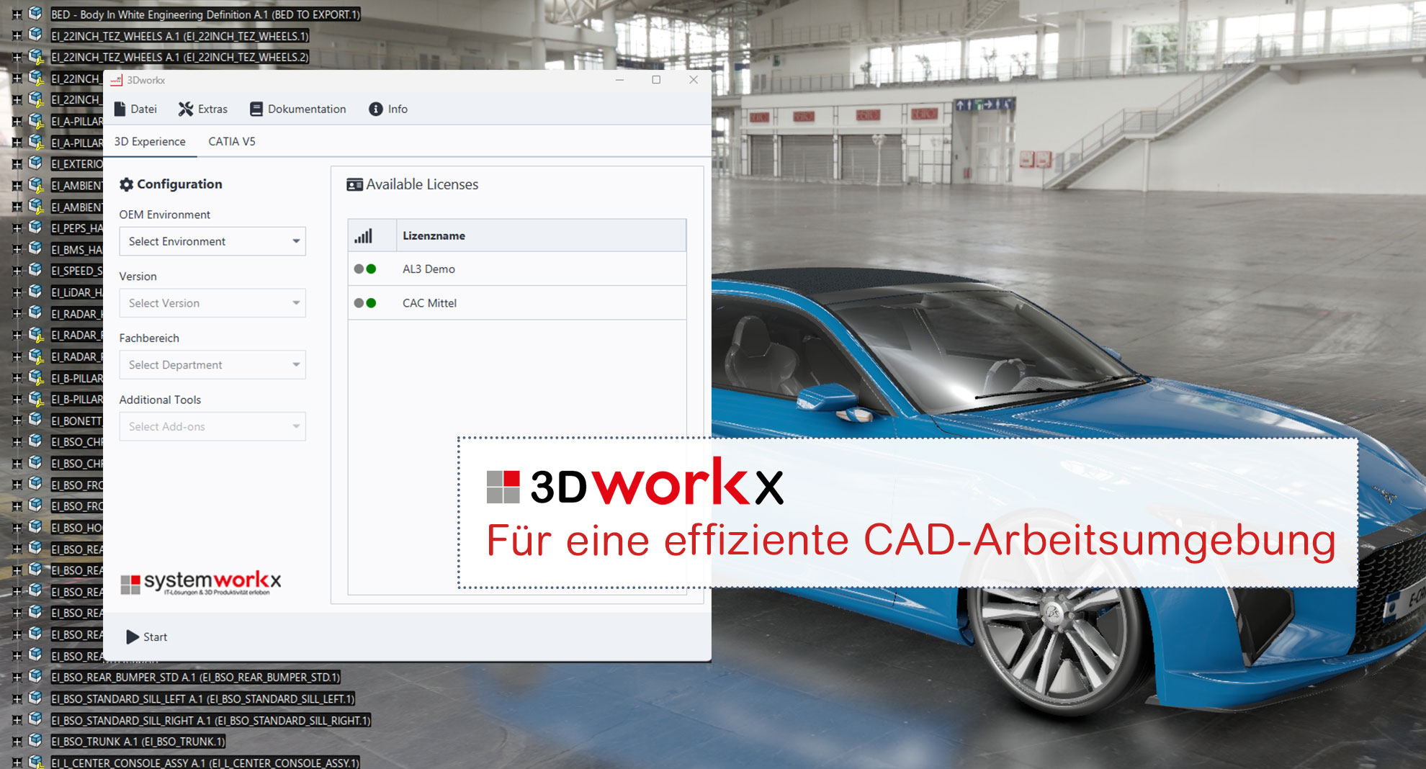Click the Configuration gear icon
Image resolution: width=1426 pixels, height=769 pixels.
tap(127, 184)
